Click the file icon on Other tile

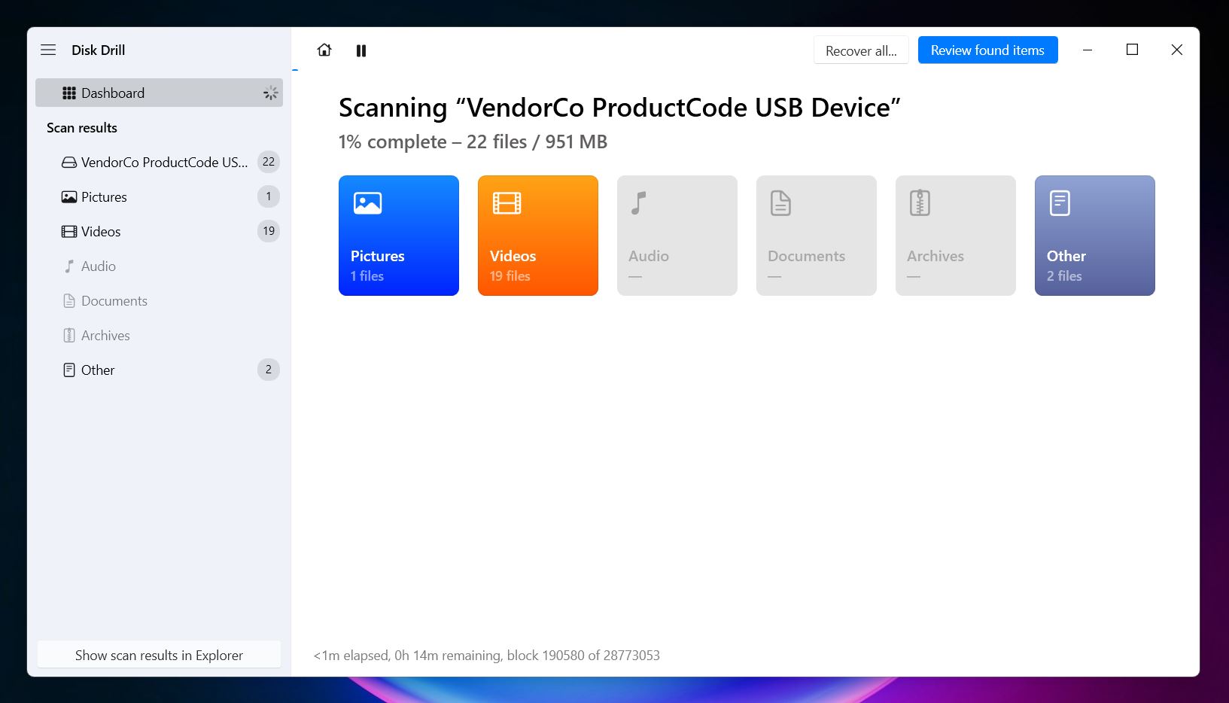pos(1060,203)
